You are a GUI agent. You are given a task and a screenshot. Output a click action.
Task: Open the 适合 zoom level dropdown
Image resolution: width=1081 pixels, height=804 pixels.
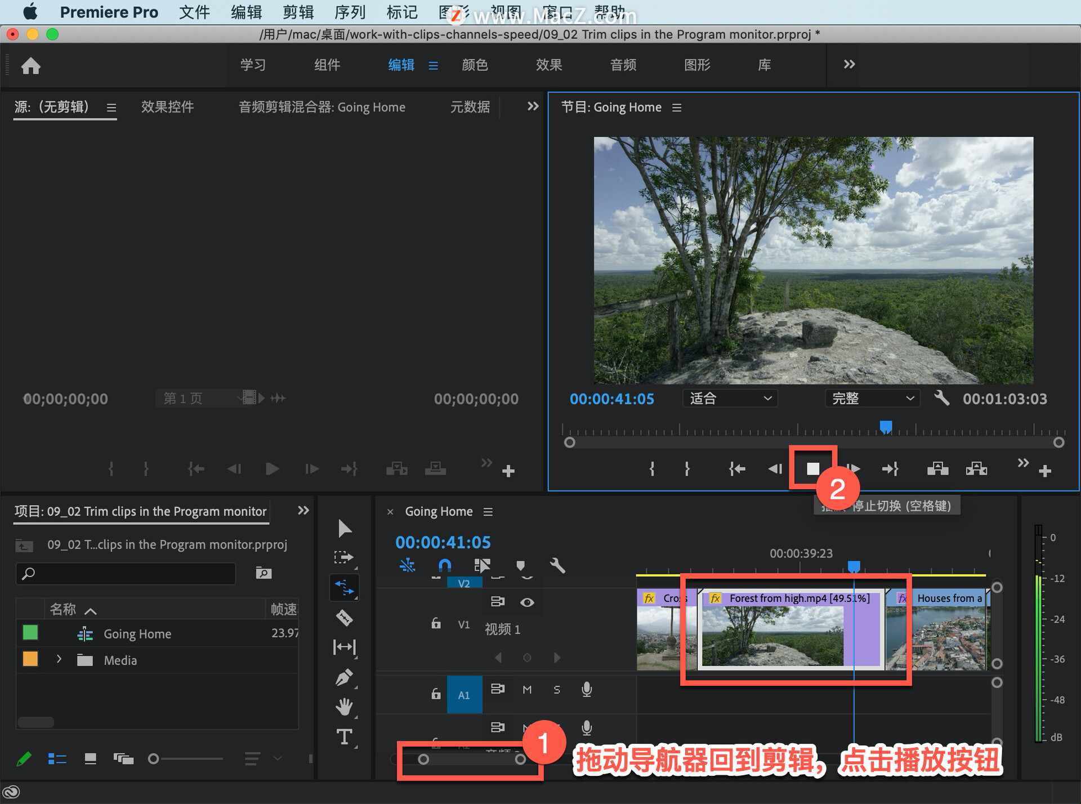pos(730,398)
